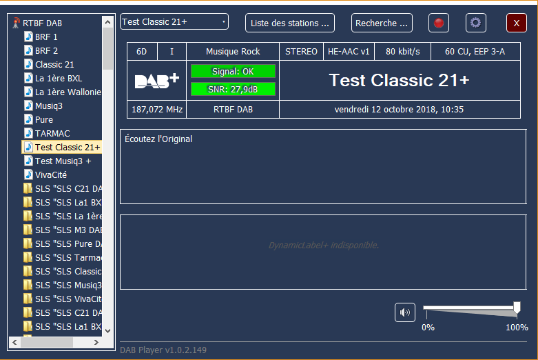Click the SNR: 27,9dB indicator
This screenshot has height=360, width=538.
pyautogui.click(x=233, y=90)
